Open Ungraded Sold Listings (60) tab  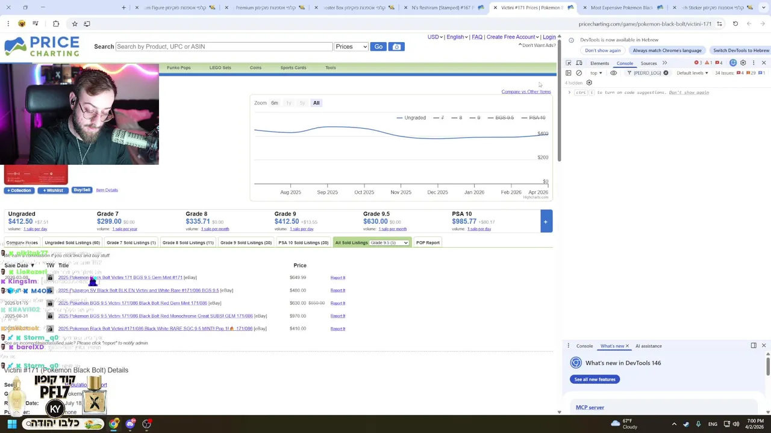click(x=72, y=242)
